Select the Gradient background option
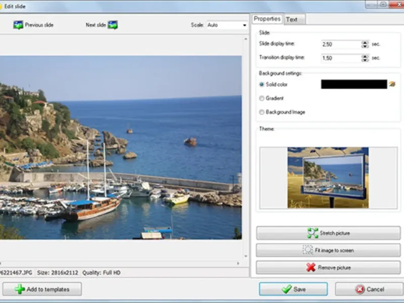Image resolution: width=404 pixels, height=303 pixels. click(x=262, y=98)
